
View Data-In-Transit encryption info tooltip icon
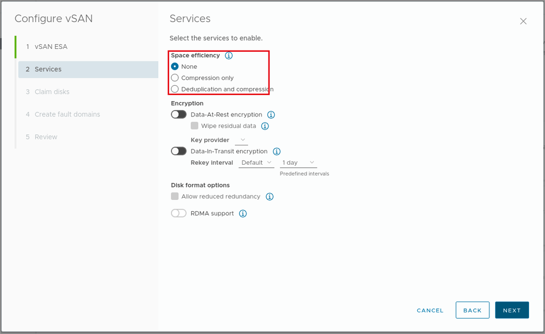[x=276, y=151]
